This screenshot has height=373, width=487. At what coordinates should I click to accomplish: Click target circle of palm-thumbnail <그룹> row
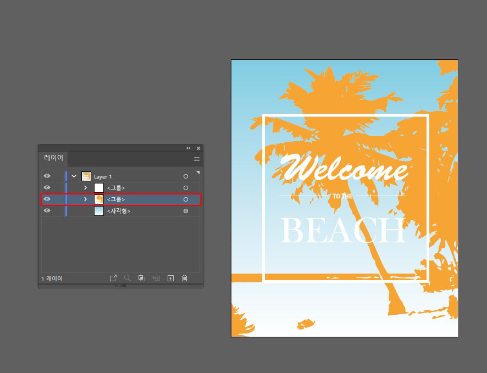pos(186,199)
